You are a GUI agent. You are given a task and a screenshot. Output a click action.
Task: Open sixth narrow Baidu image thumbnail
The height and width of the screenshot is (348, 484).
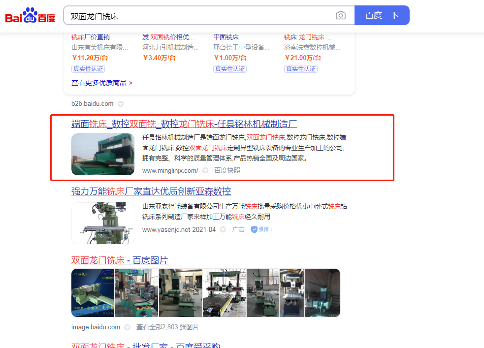[292, 293]
